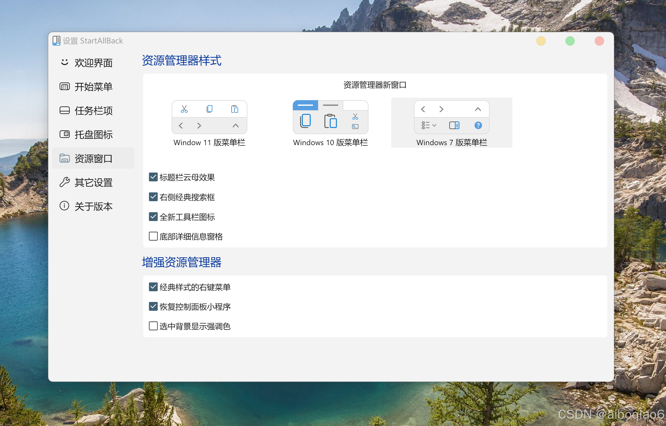Select the 资源窗口 sidebar page
This screenshot has height=426, width=666.
[93, 158]
